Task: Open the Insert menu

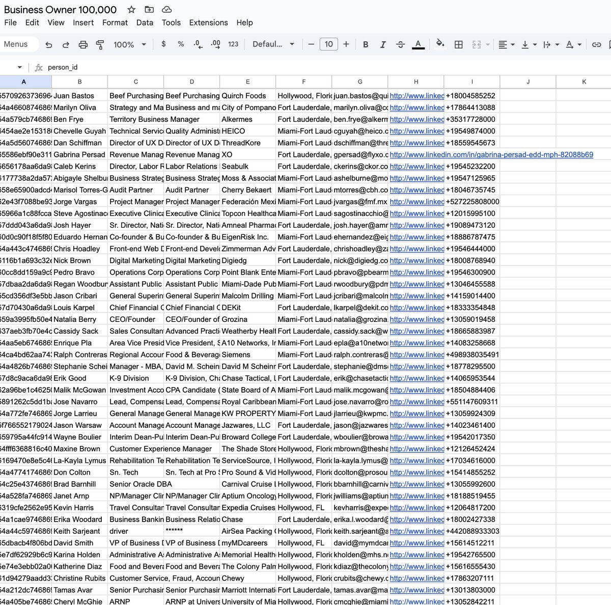Action: (83, 22)
